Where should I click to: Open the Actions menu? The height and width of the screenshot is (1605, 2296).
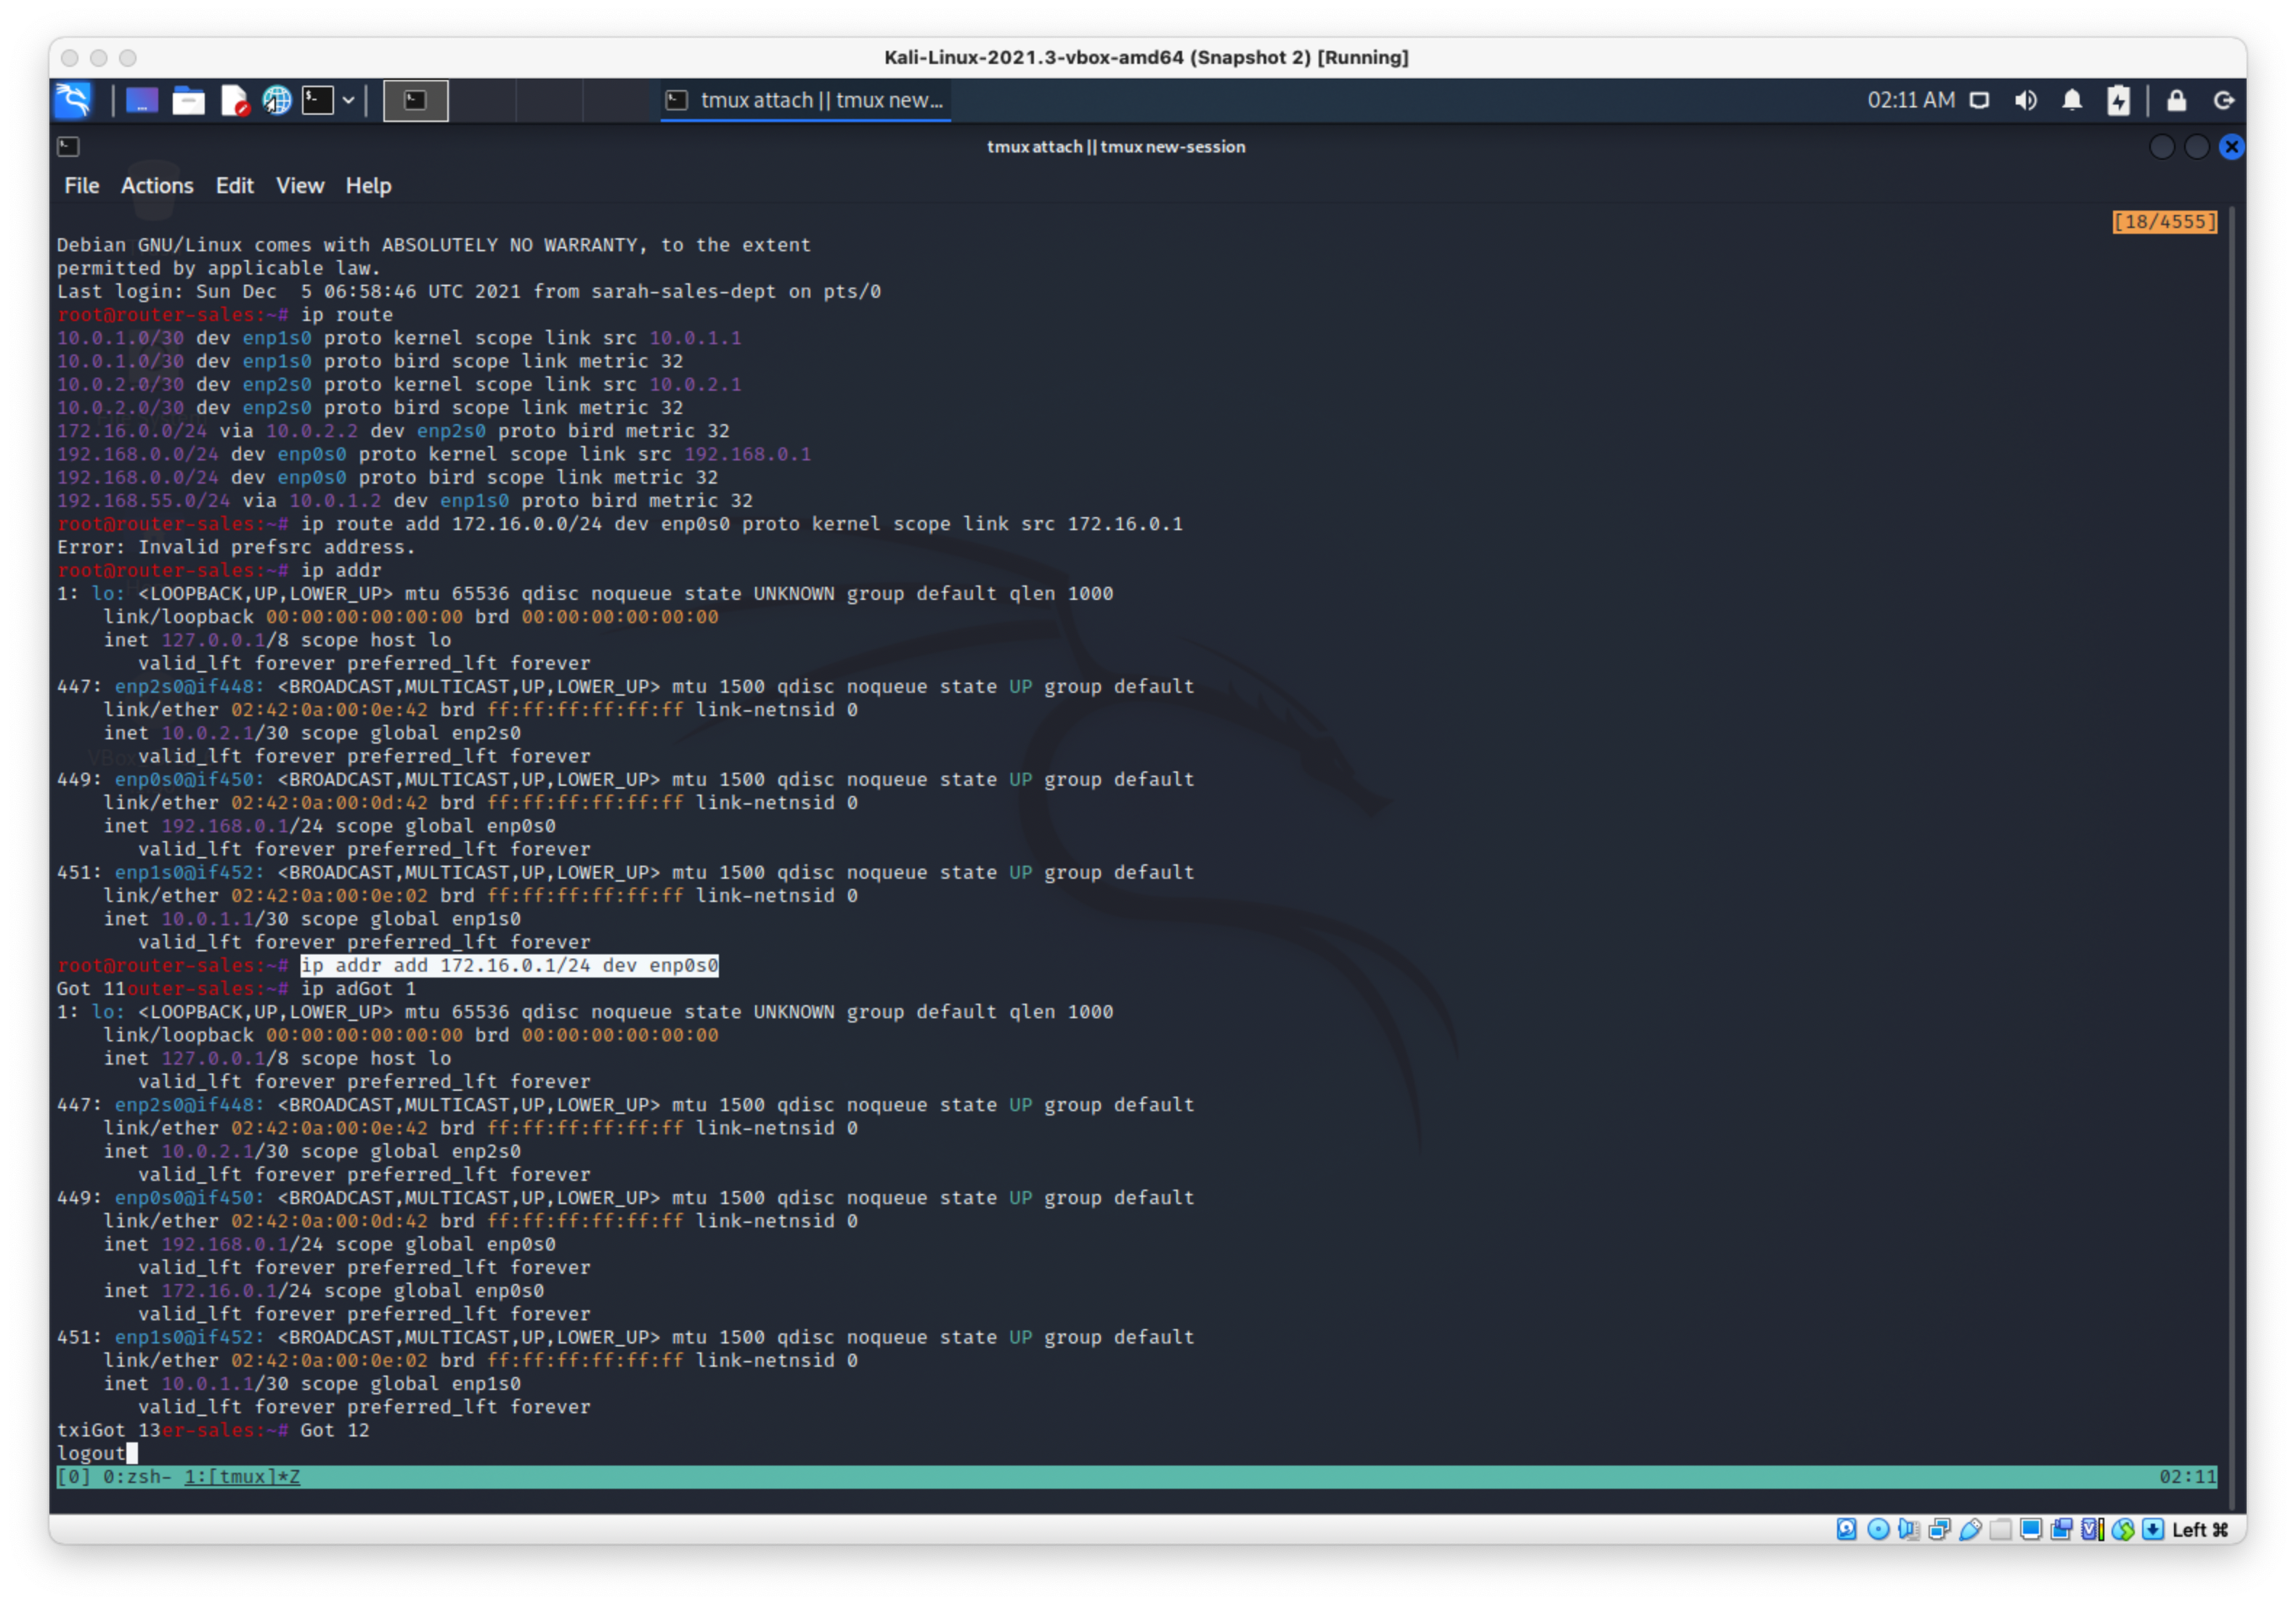tap(157, 186)
